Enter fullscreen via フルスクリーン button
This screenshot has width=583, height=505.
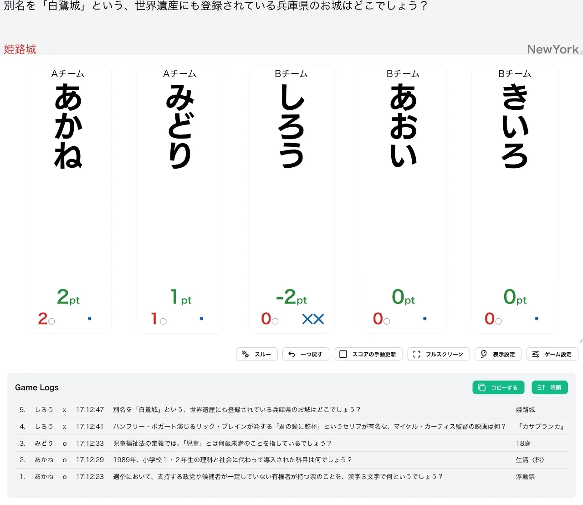coord(439,354)
